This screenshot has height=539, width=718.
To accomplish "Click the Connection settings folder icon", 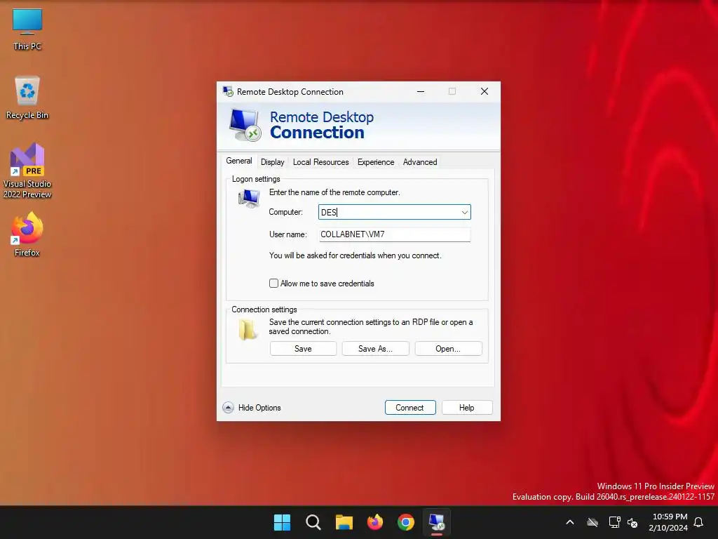I will click(x=248, y=330).
